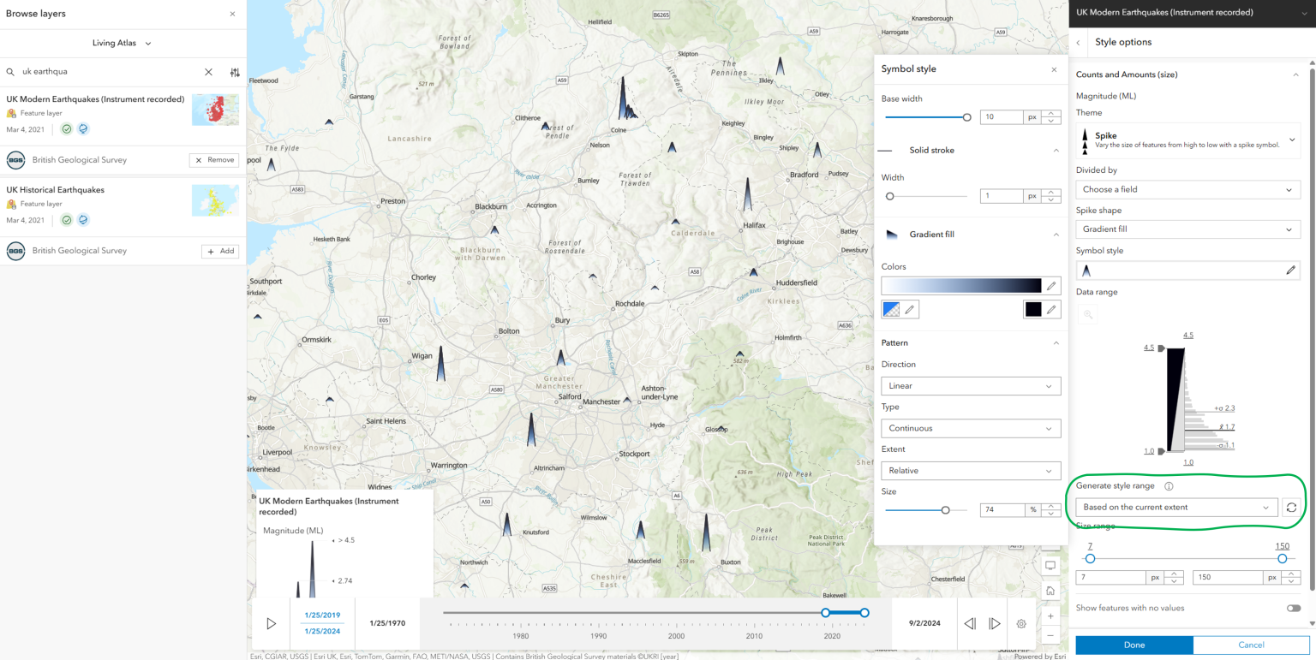The image size is (1316, 660).
Task: Collapse the Solid stroke section
Action: [x=1056, y=151]
